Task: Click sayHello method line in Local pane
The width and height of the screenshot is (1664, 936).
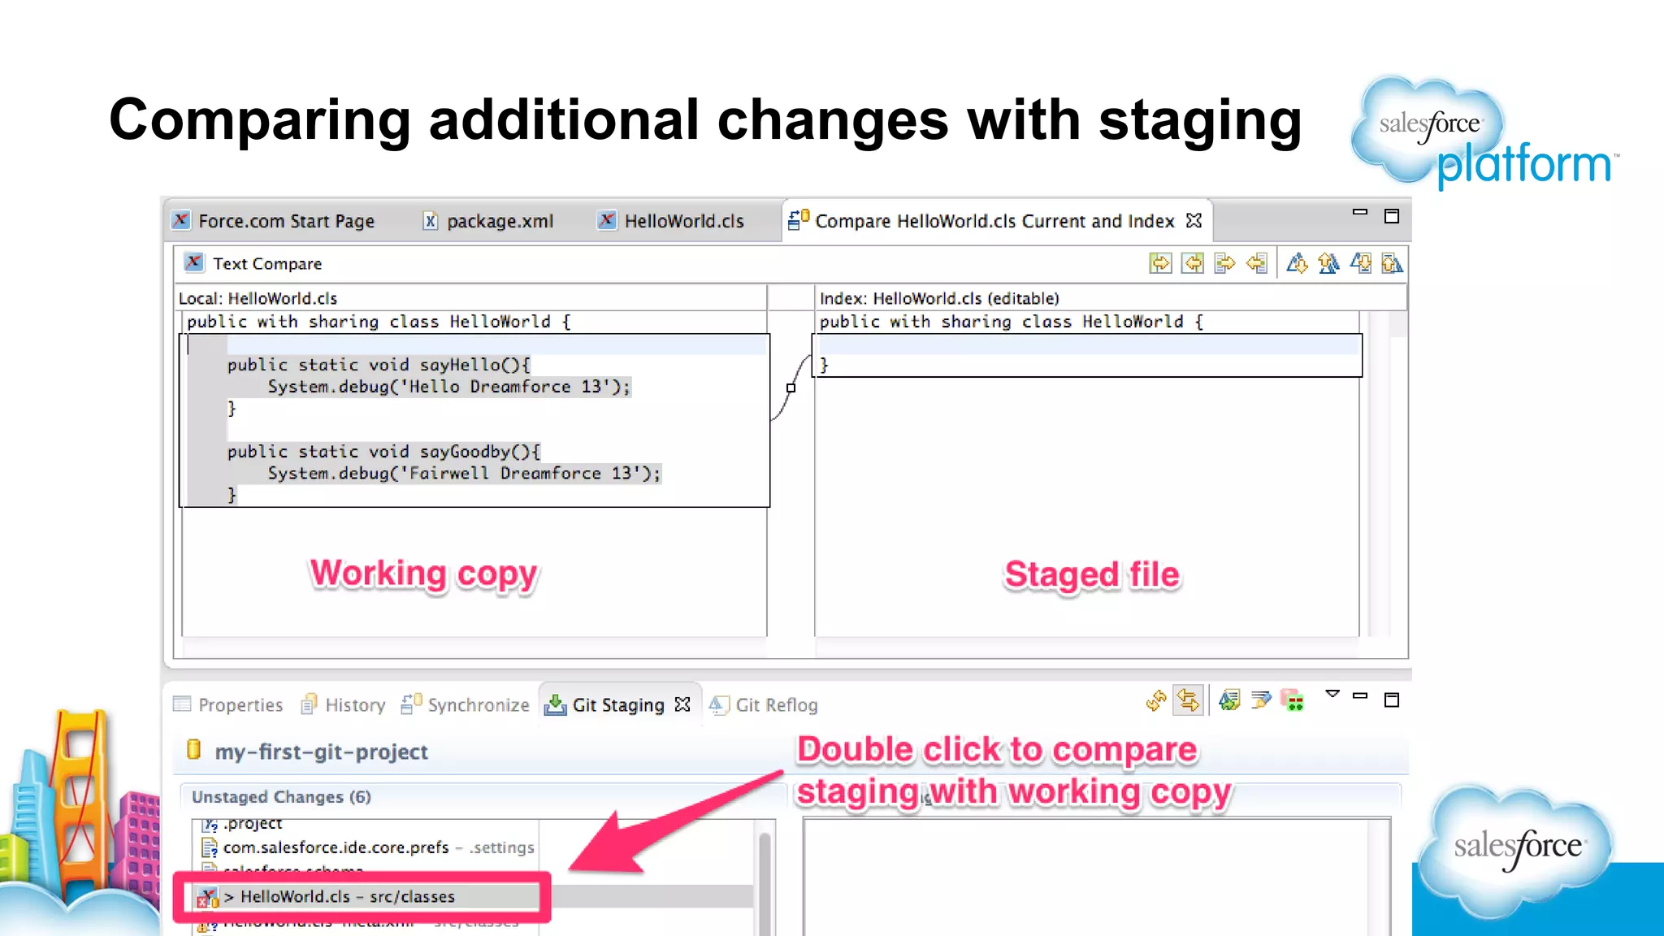Action: click(379, 365)
